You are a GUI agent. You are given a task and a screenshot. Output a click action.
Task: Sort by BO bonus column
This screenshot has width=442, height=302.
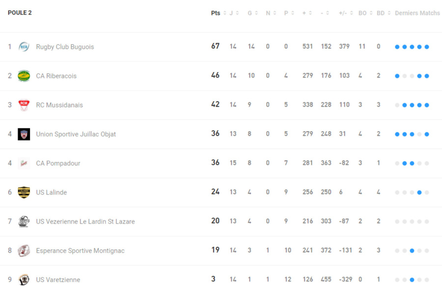point(365,13)
